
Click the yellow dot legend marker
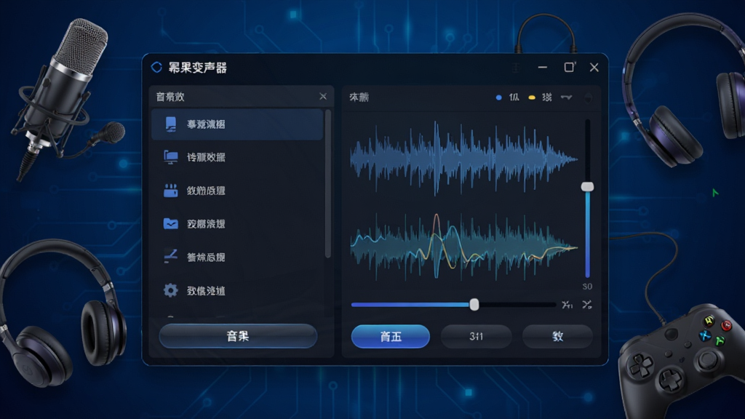532,97
